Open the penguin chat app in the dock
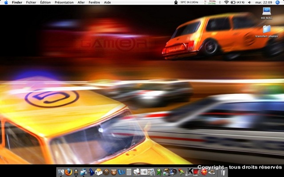This screenshot has width=284, height=177. point(76,172)
